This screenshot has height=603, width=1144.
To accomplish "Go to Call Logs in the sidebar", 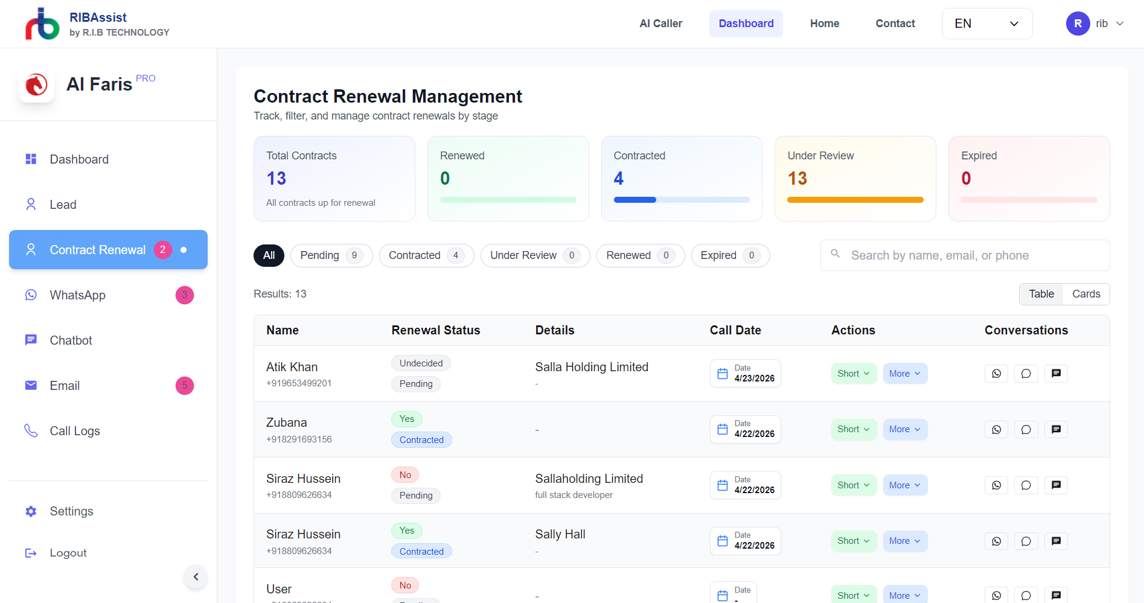I will 75,431.
